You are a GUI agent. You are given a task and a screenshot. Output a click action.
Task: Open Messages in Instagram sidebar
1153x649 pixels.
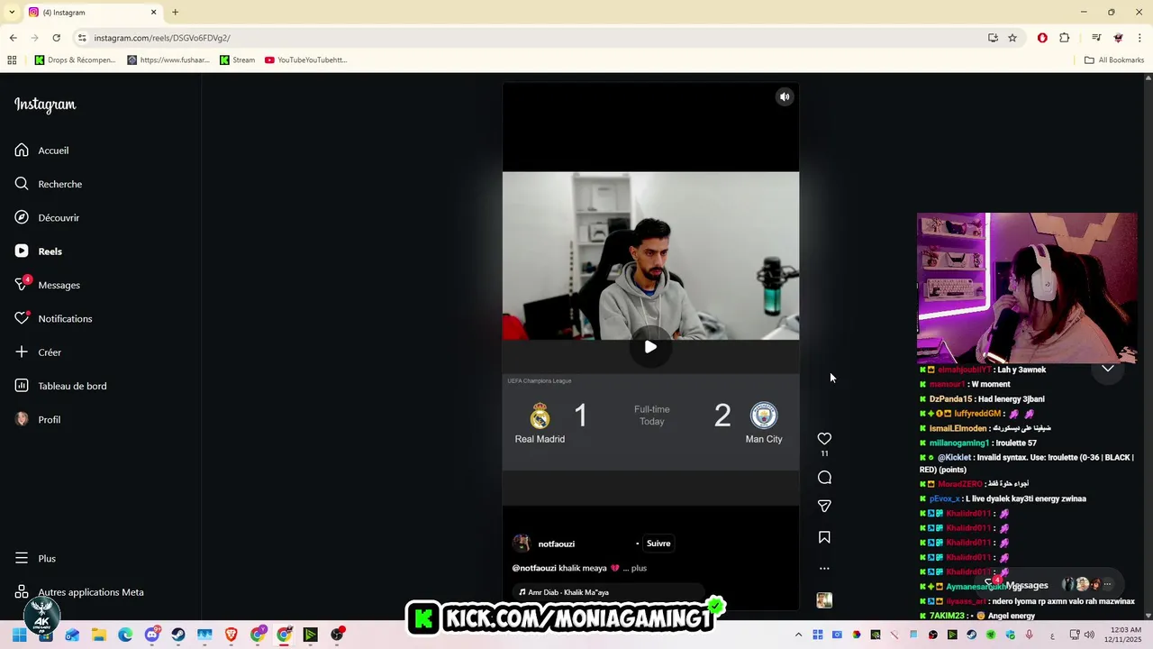click(49, 285)
